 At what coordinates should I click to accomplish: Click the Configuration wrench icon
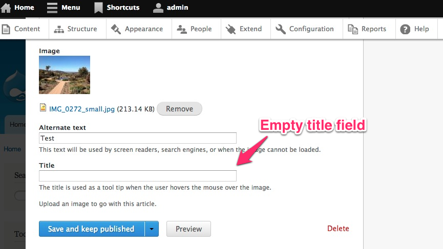[281, 29]
